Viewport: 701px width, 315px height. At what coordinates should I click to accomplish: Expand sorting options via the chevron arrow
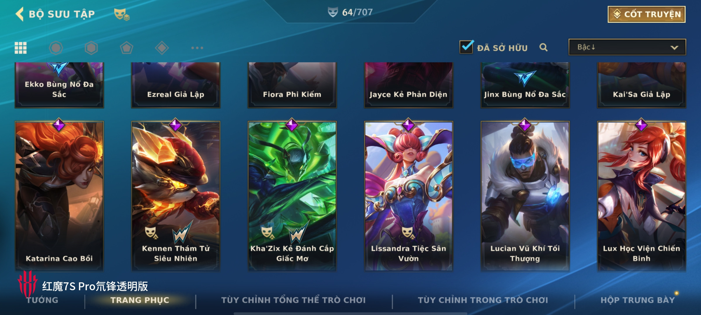(x=674, y=48)
